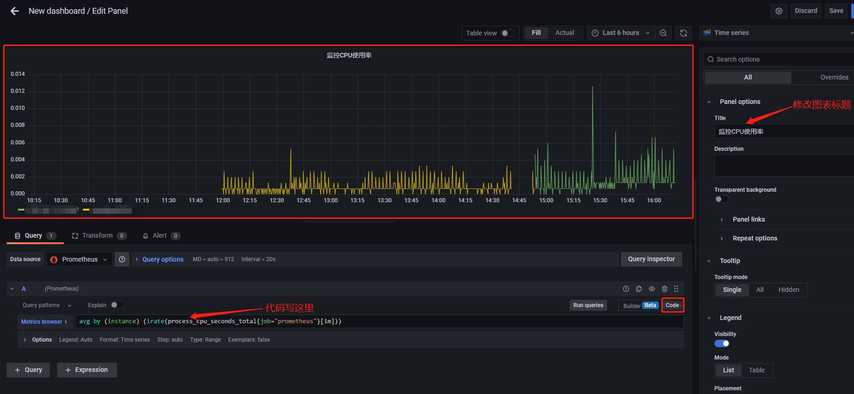Enable Transparent background switch
854x394 pixels.
[x=721, y=199]
